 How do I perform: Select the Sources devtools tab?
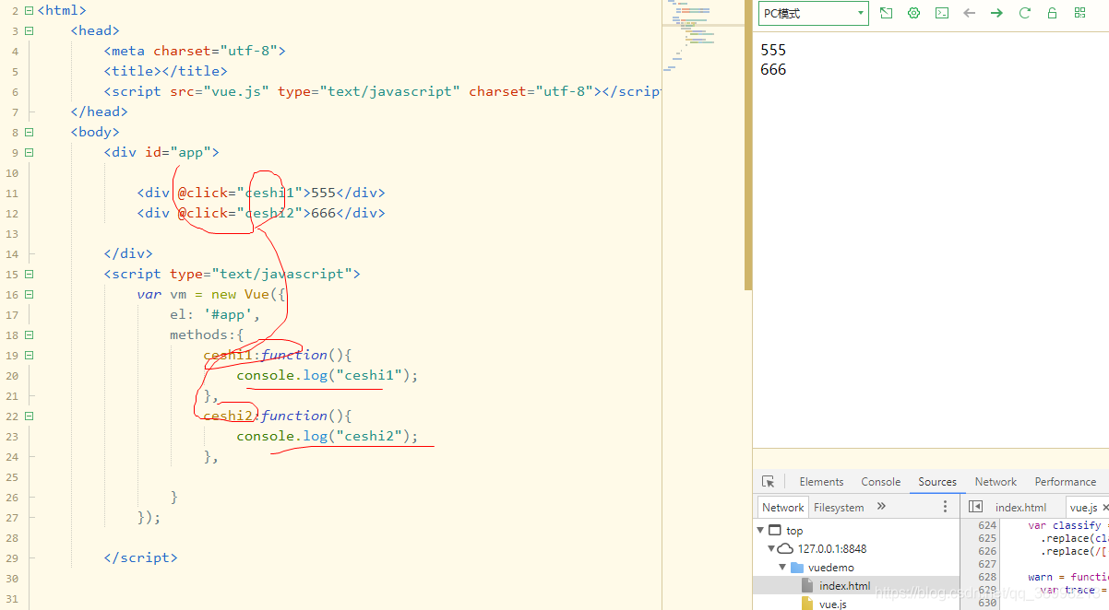click(x=937, y=482)
